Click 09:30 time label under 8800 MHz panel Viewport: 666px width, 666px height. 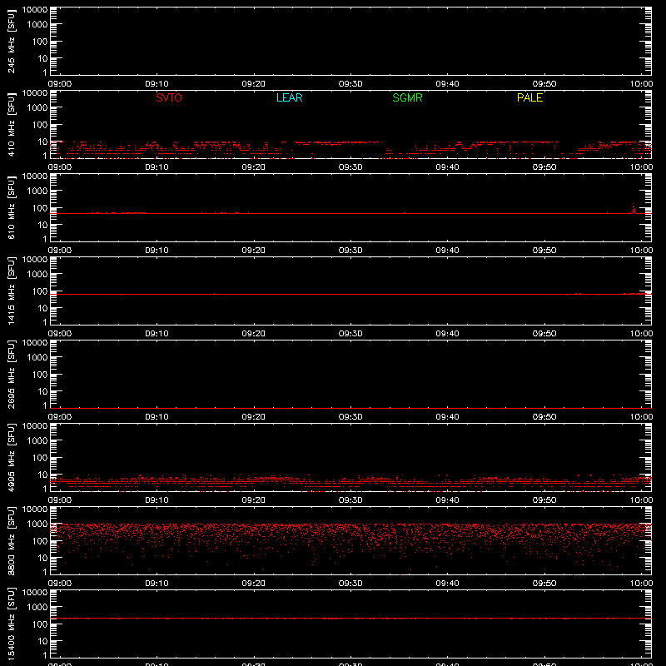350,584
